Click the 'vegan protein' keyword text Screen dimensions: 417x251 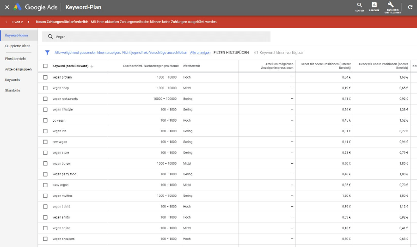(62, 77)
